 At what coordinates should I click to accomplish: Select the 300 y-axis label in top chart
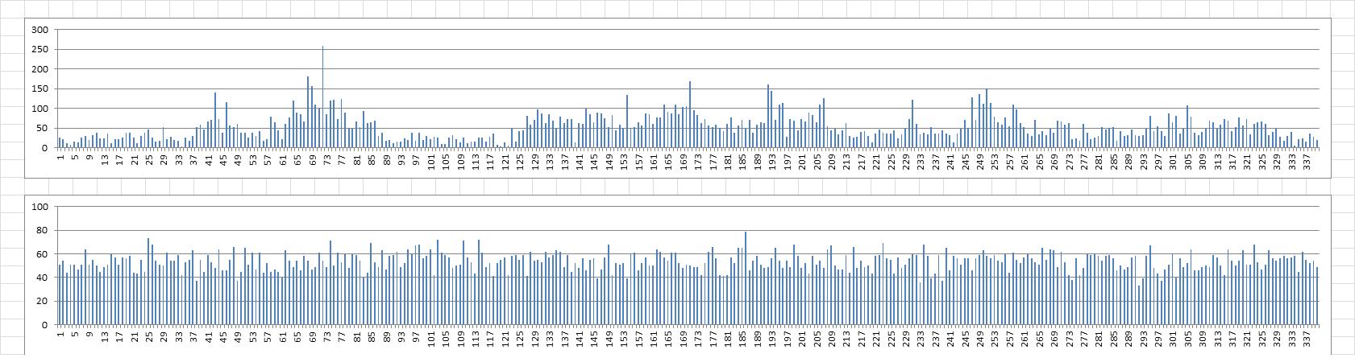tap(39, 30)
